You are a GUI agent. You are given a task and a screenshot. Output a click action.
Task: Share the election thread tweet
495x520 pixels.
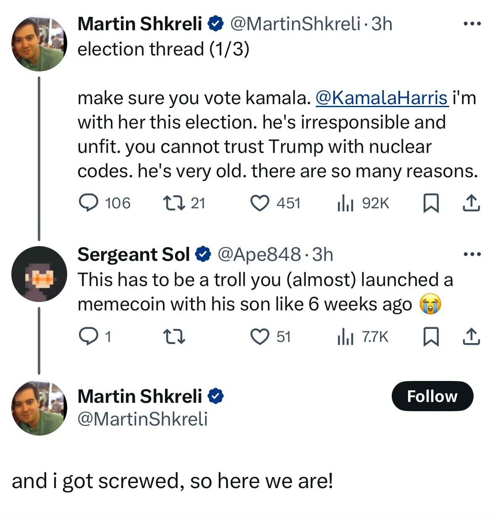[x=471, y=203]
